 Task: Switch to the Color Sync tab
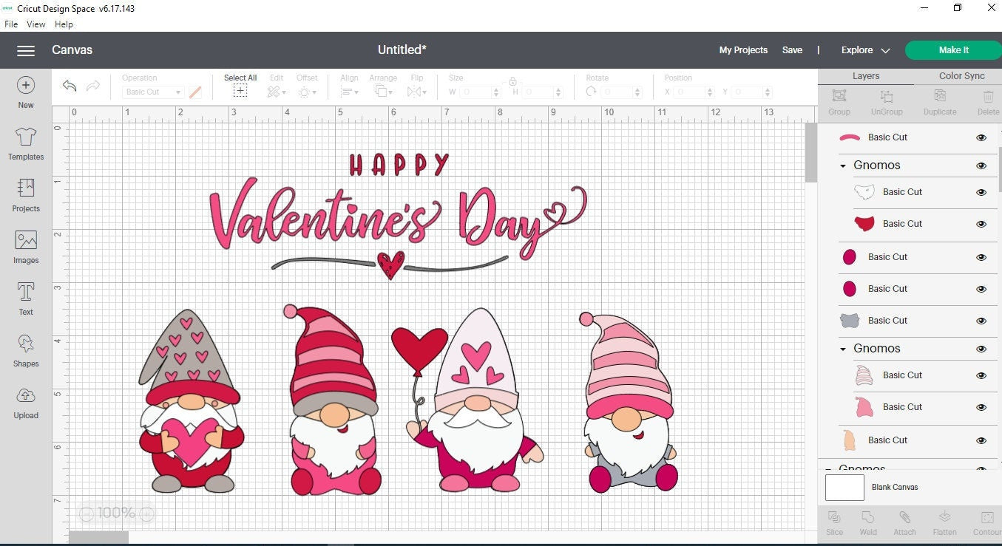tap(962, 76)
